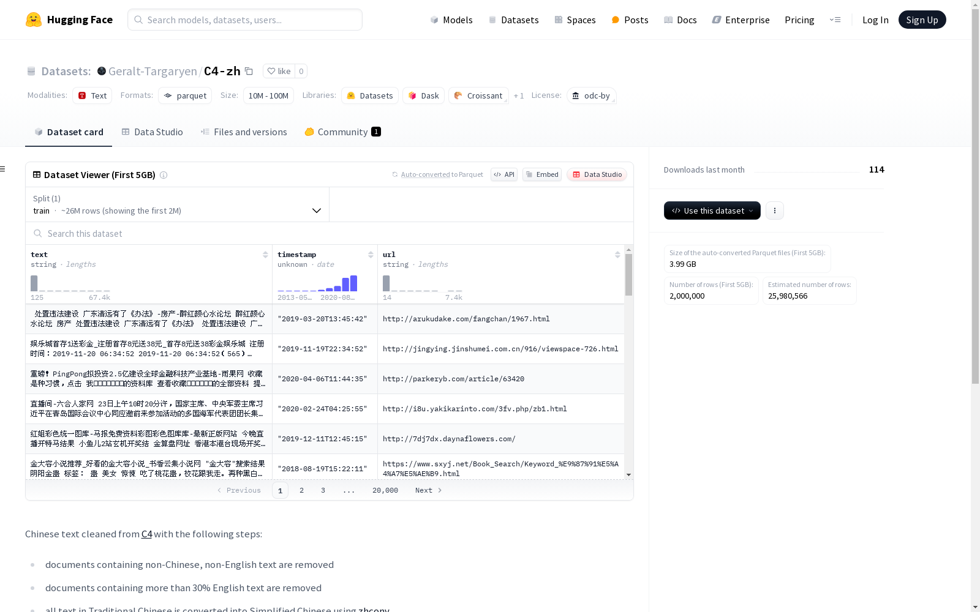
Task: Click the Hugging Face logo emoji
Action: pyautogui.click(x=34, y=20)
